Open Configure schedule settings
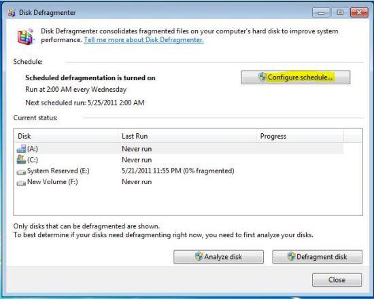 pyautogui.click(x=296, y=77)
